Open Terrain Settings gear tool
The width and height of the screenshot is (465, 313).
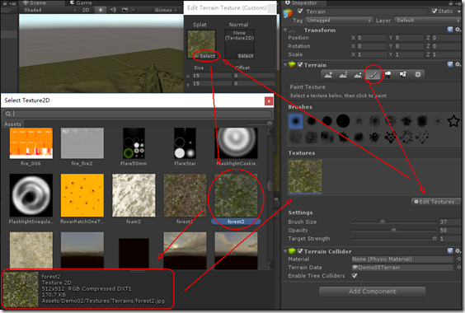click(x=417, y=75)
